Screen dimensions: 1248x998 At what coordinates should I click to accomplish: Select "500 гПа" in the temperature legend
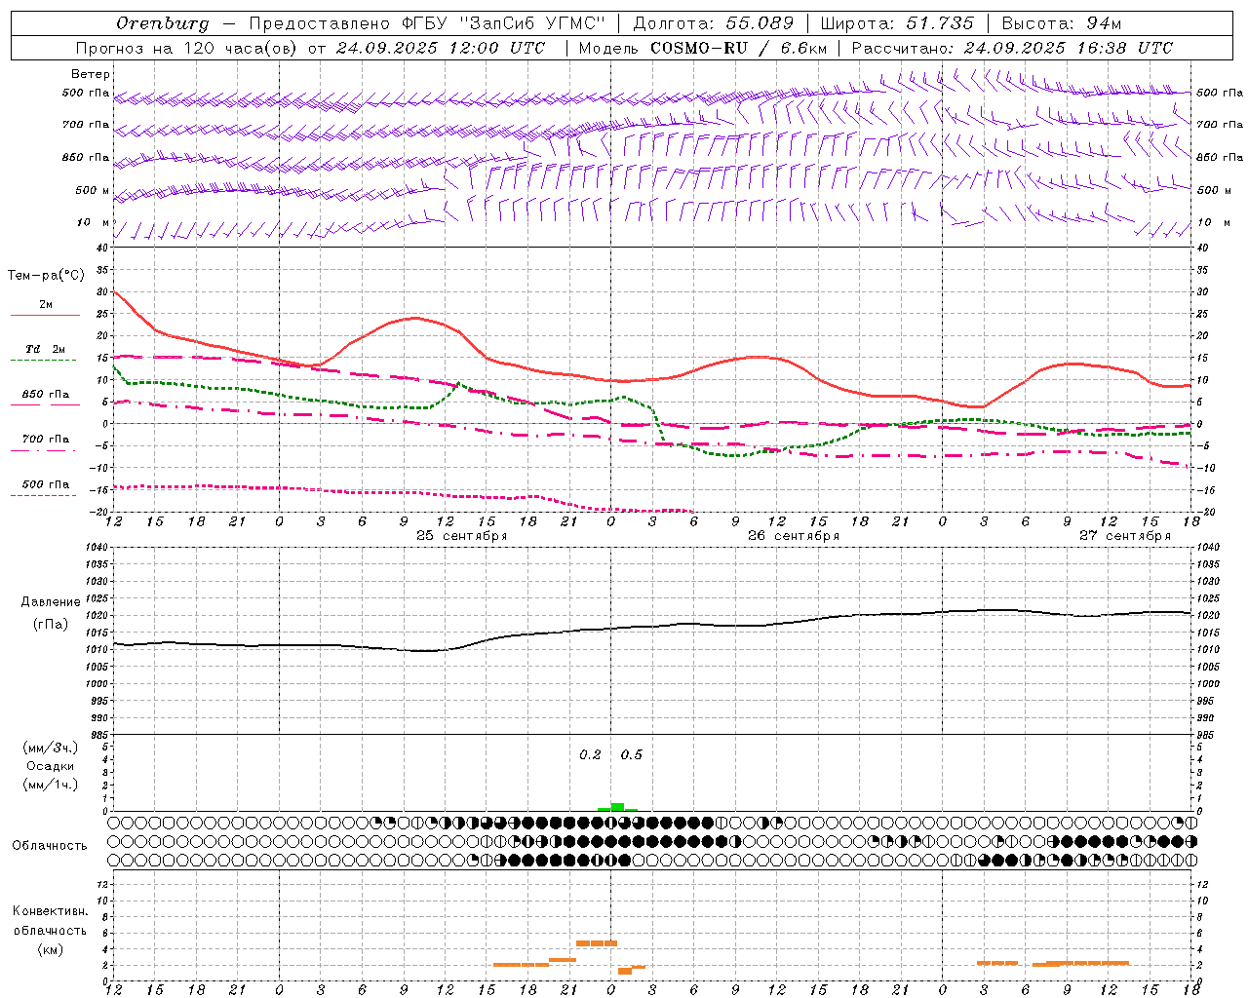coord(45,484)
